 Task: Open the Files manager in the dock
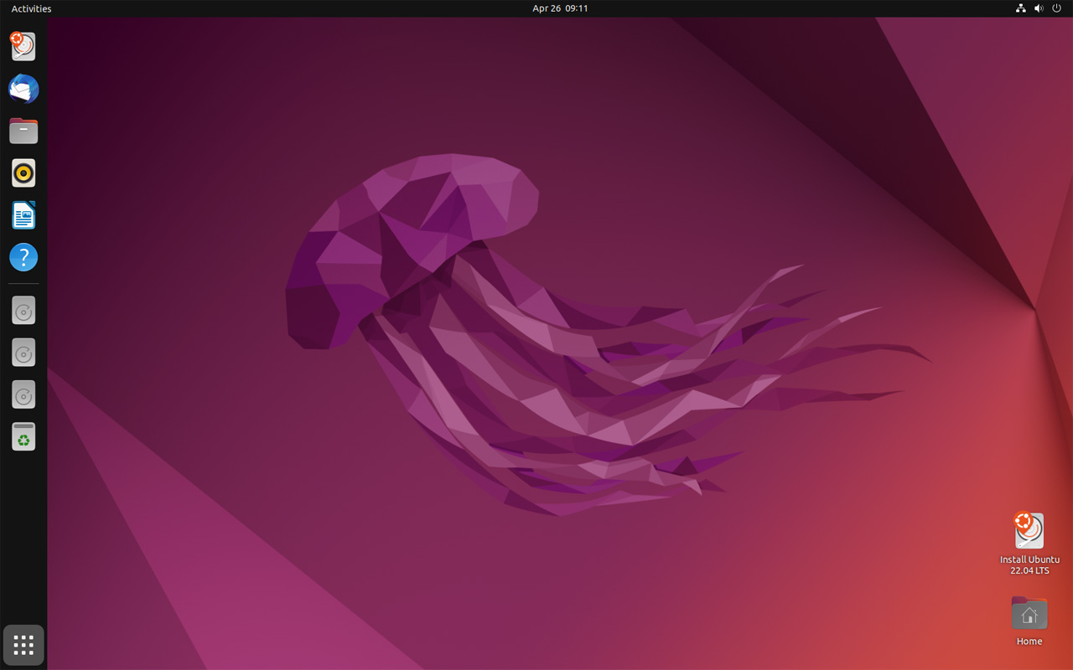[23, 131]
